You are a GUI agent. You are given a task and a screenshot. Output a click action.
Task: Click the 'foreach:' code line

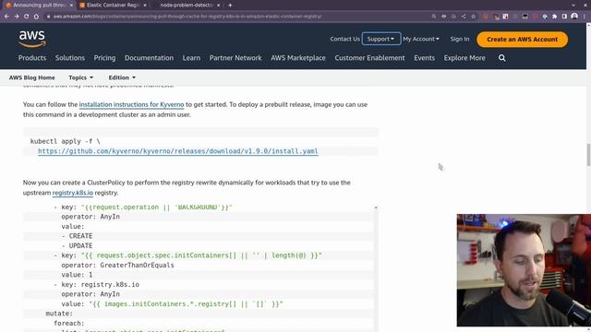[x=69, y=324]
